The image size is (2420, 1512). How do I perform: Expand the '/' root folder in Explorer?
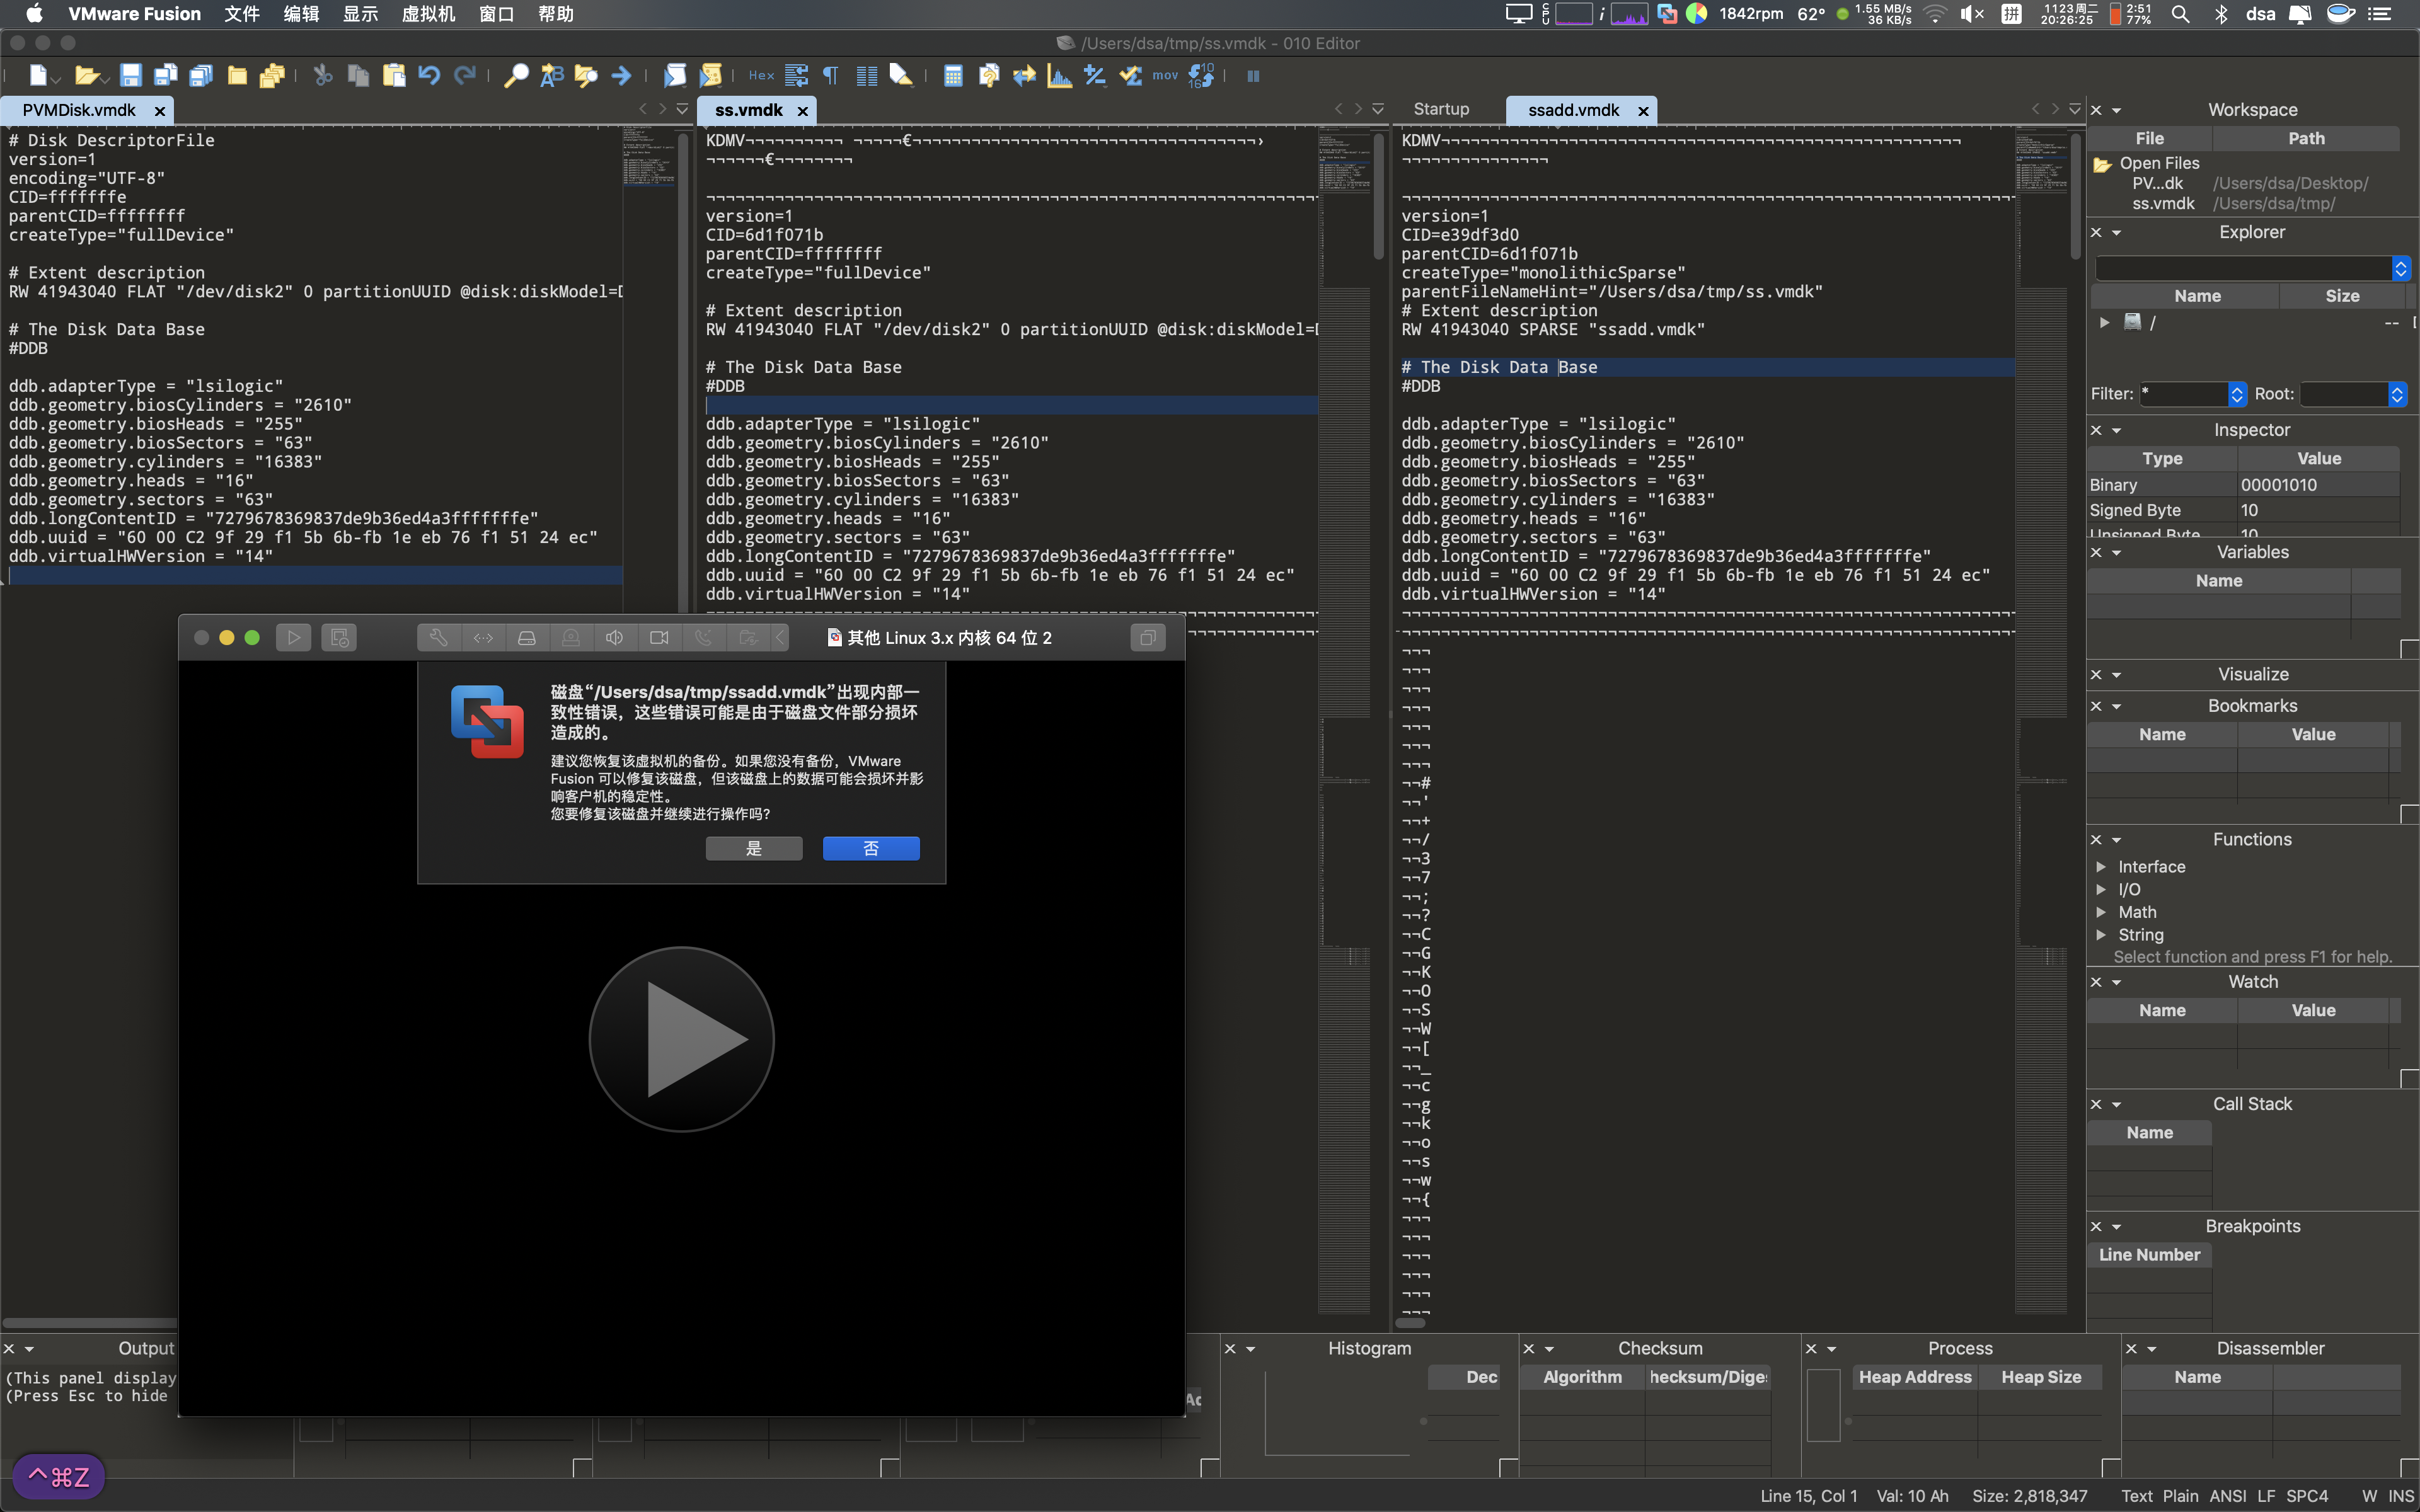click(x=2104, y=322)
